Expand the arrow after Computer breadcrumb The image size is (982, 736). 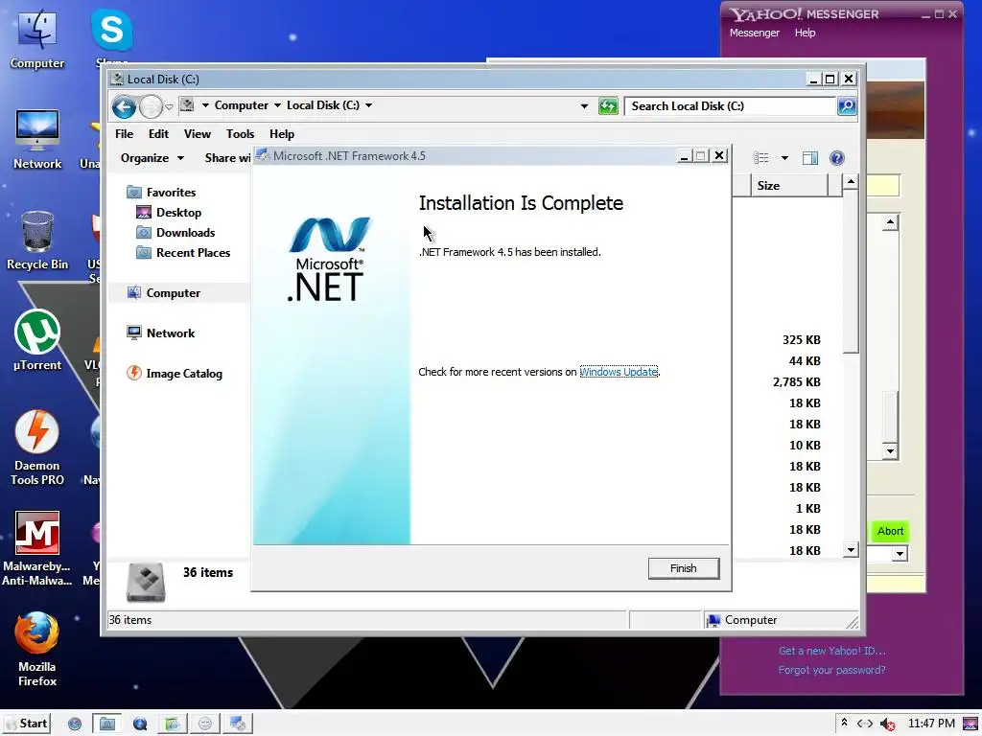(x=277, y=105)
